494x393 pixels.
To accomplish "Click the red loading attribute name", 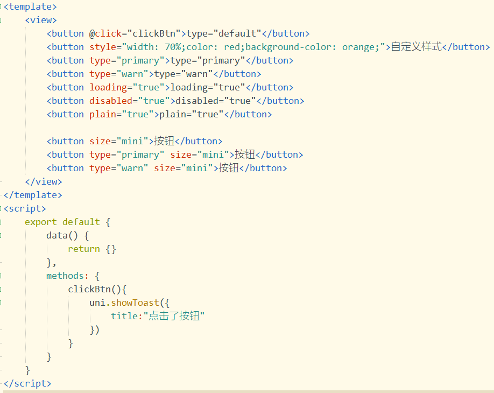I will pyautogui.click(x=108, y=87).
